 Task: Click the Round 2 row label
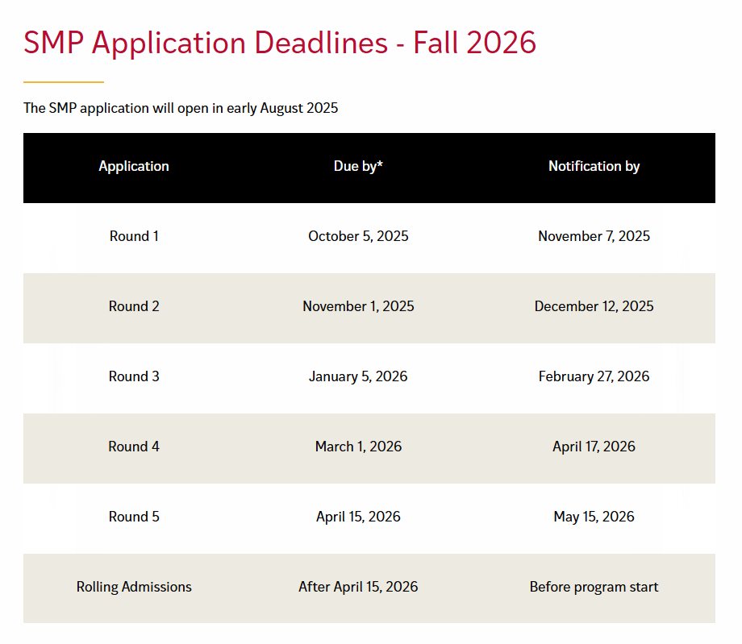point(134,306)
